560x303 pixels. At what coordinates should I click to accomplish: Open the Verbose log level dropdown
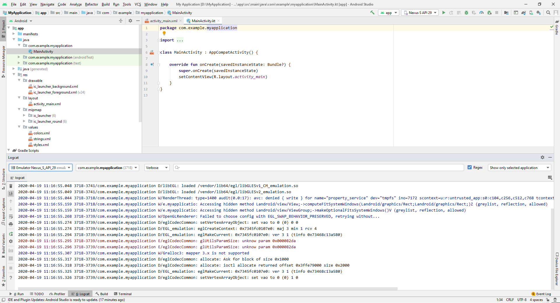(x=157, y=168)
